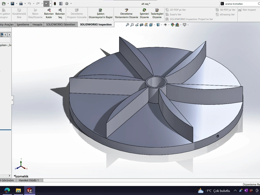
Task: Select the SOLIDWORKS Inspection tab
Action: click(x=96, y=24)
